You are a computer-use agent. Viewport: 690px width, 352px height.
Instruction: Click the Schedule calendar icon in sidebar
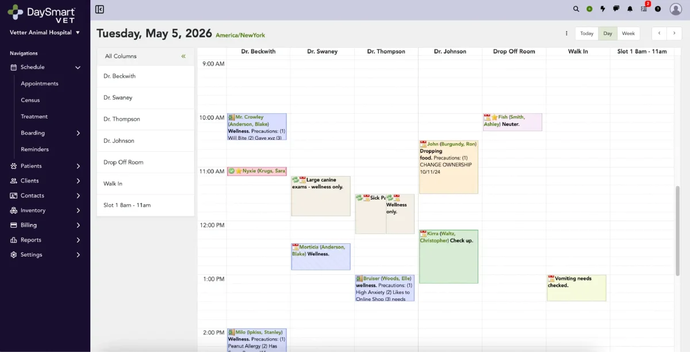14,67
